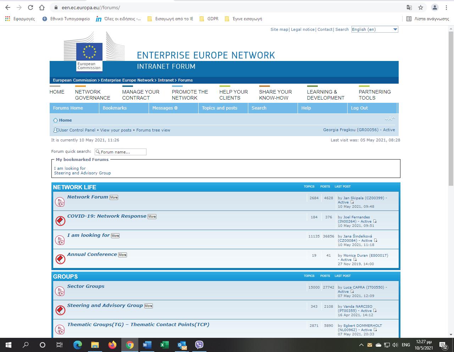This screenshot has width=454, height=352.
Task: Open the Chrome three-dot menu
Action: (446, 7)
